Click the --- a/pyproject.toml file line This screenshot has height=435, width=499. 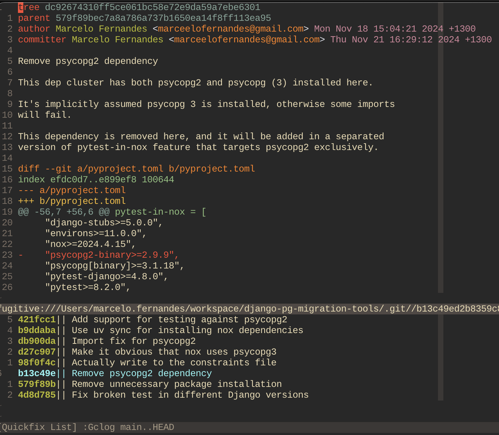72,190
